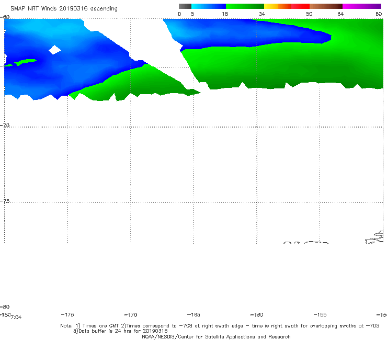Select the green 18-34 segment of the color bar
The height and width of the screenshot is (340, 387).
tap(245, 6)
